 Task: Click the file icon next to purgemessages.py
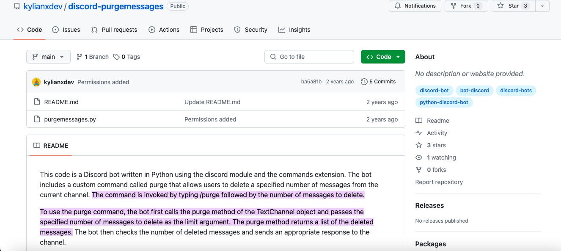[x=37, y=119]
